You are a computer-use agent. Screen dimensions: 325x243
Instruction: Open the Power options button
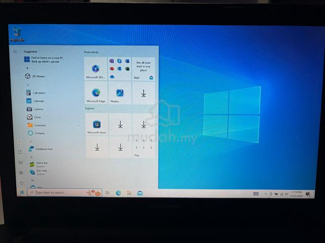(21, 183)
